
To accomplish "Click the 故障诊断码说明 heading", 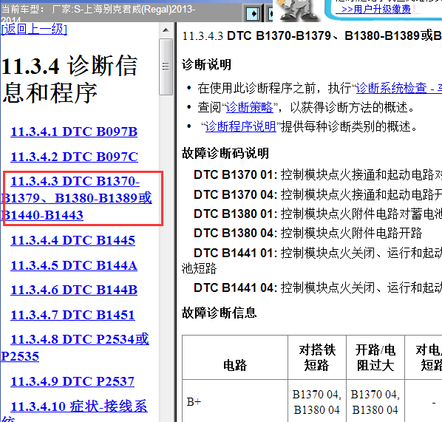I will pos(225,153).
